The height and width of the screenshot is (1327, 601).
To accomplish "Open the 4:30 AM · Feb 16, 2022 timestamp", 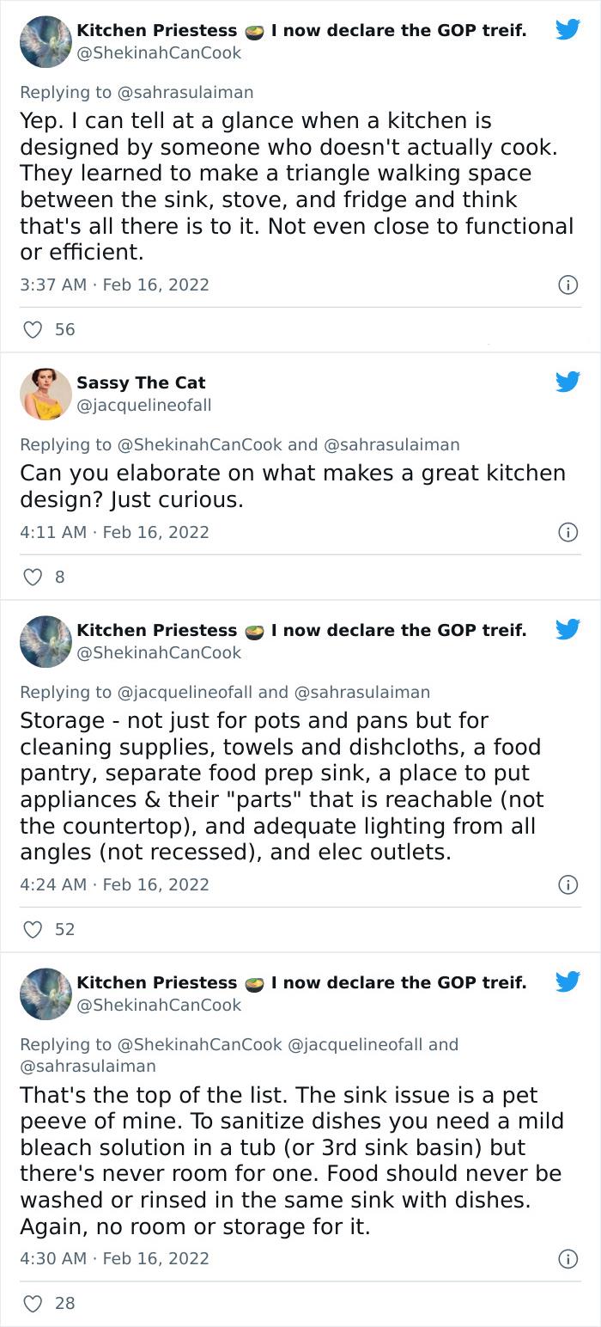I will [114, 1258].
